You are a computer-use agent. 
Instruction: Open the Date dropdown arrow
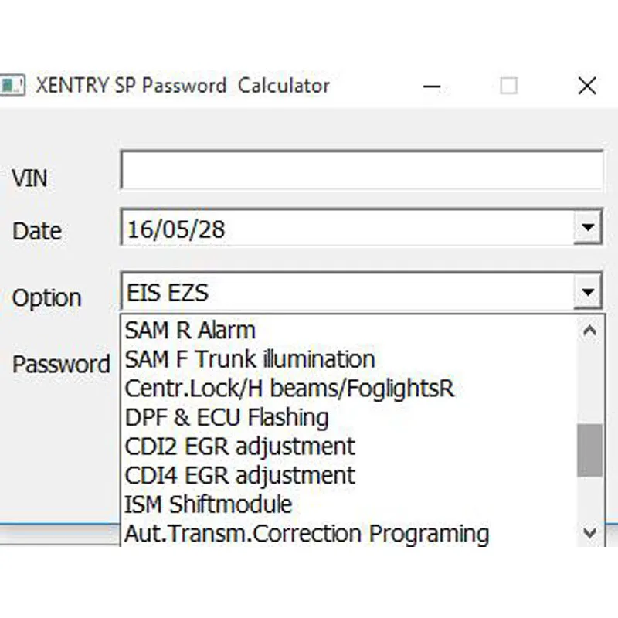pos(588,227)
